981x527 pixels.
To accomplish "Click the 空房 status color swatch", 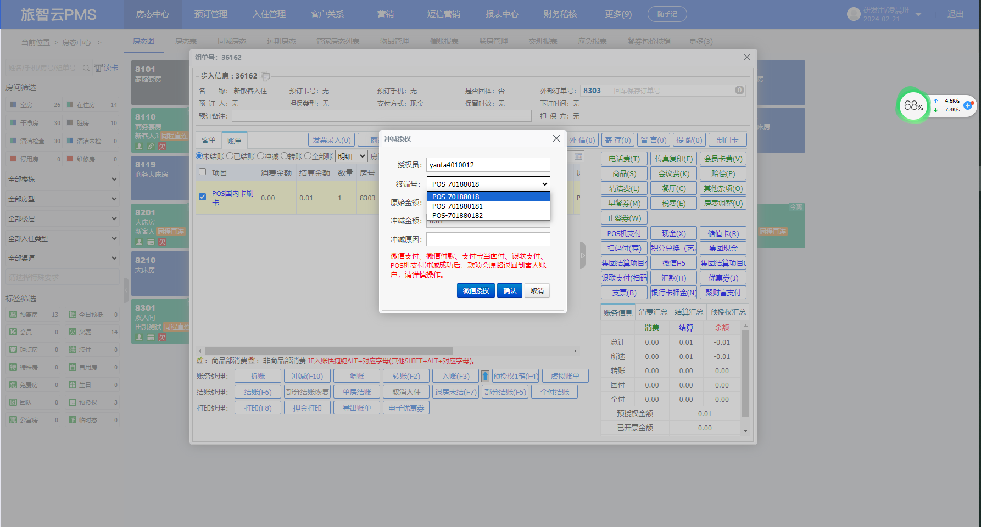I will (13, 104).
